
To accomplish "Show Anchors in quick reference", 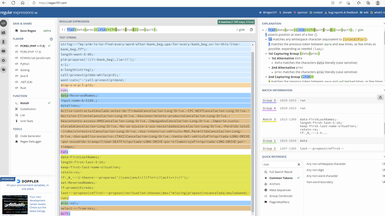I will [x=275, y=184].
